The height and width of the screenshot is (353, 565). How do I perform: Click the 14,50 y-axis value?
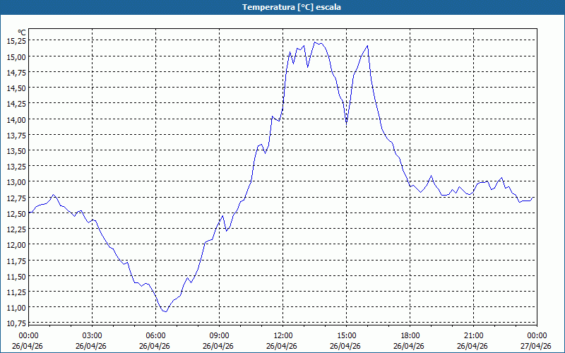(16, 88)
